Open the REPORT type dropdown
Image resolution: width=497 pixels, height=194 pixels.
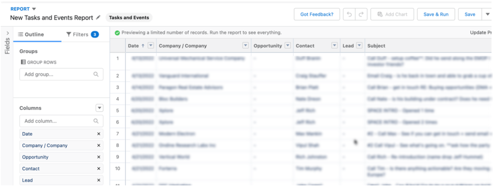(x=34, y=9)
